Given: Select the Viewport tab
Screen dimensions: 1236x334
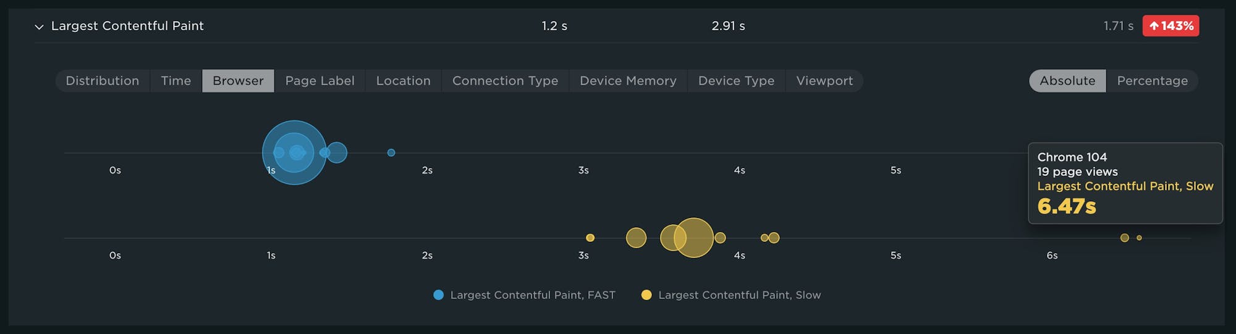Looking at the screenshot, I should [x=824, y=81].
